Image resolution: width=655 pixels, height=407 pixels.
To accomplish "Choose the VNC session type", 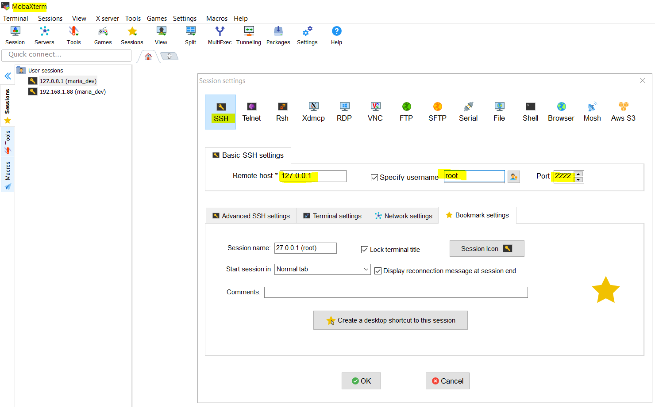I will point(375,112).
